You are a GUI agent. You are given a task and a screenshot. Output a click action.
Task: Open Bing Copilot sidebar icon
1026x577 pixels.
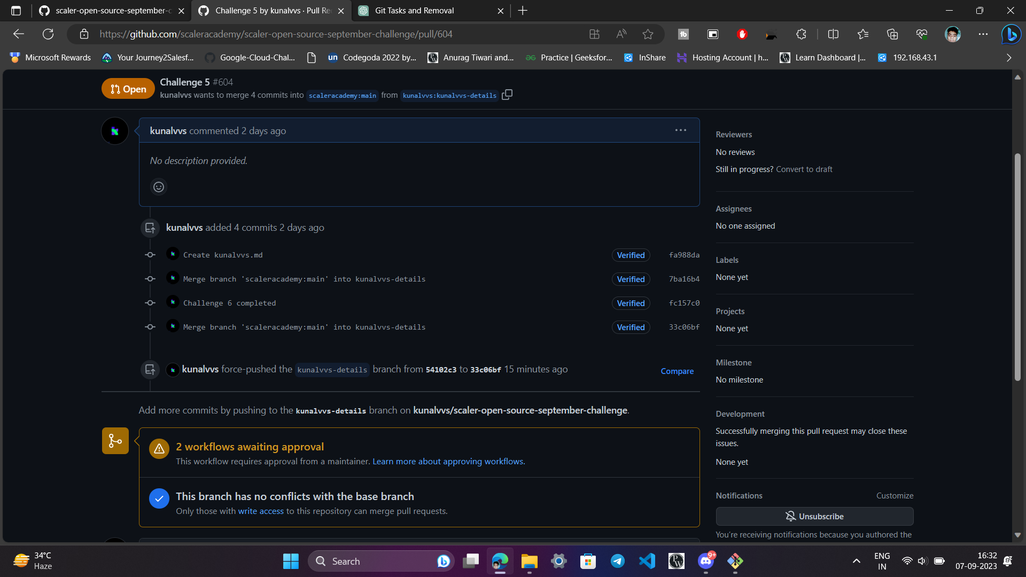(x=1011, y=34)
